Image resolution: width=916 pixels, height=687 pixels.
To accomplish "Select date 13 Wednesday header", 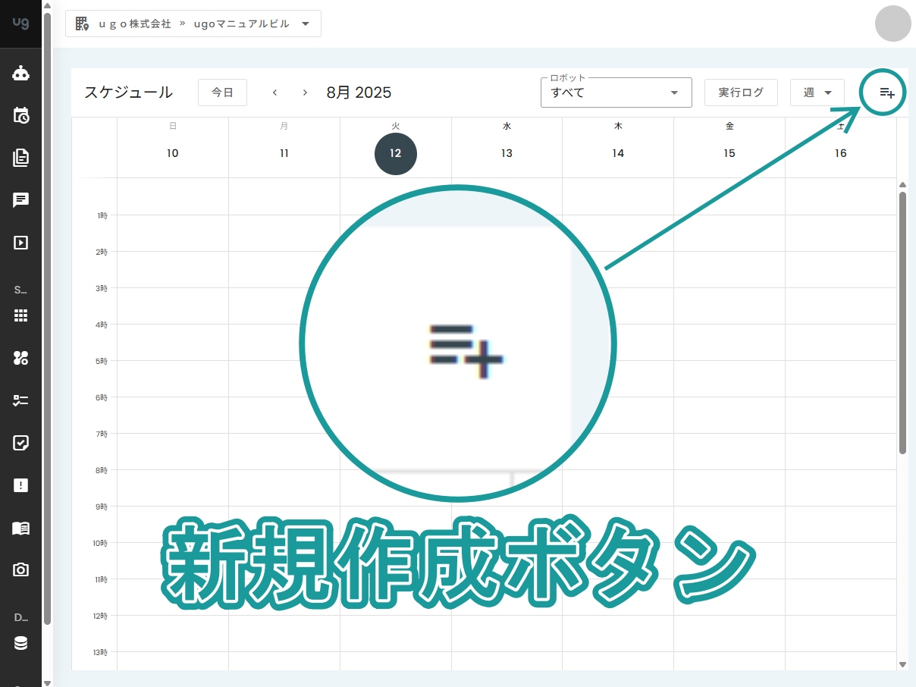I will (507, 153).
